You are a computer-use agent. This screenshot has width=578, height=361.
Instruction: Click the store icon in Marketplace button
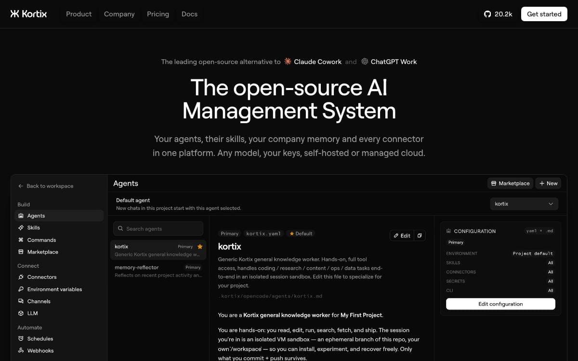click(x=493, y=183)
